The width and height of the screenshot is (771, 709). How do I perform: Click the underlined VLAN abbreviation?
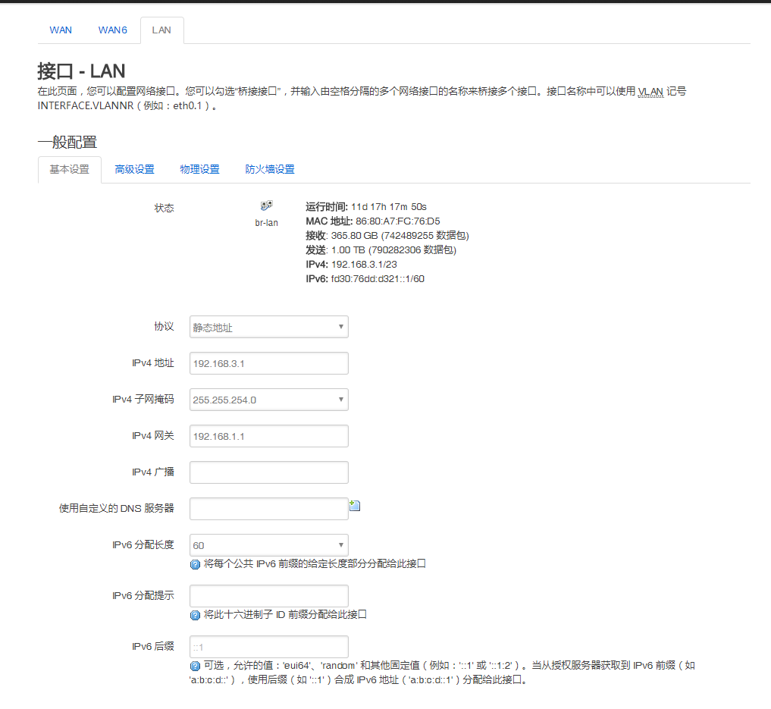click(x=650, y=92)
